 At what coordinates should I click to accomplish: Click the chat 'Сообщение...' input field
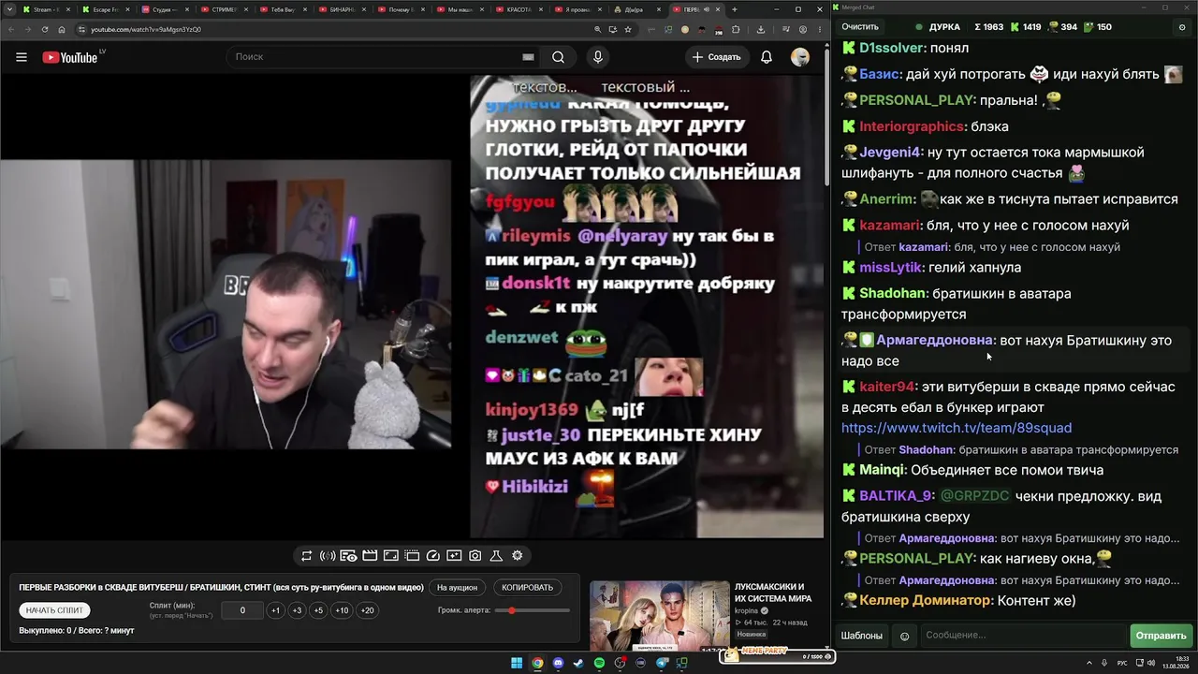[1024, 637]
